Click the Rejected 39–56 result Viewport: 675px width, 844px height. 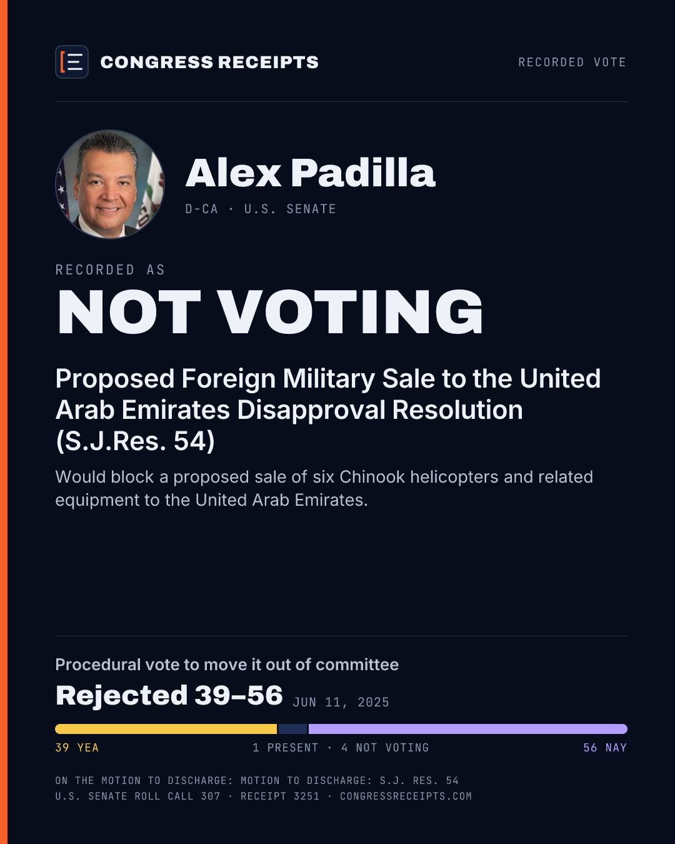pyautogui.click(x=169, y=695)
